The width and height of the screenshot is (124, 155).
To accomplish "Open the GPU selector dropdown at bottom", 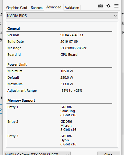I will [37, 154].
